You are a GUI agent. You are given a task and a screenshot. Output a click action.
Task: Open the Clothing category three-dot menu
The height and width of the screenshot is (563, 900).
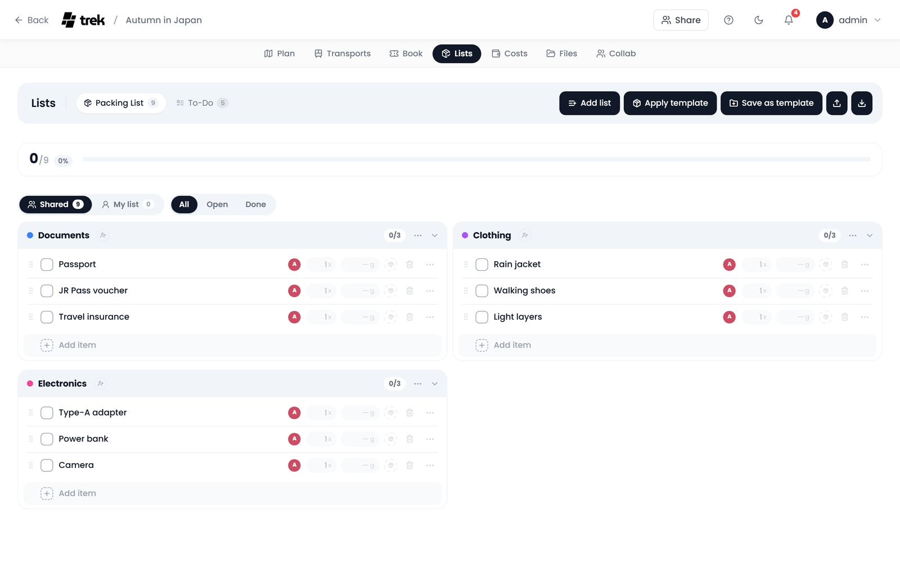click(853, 235)
